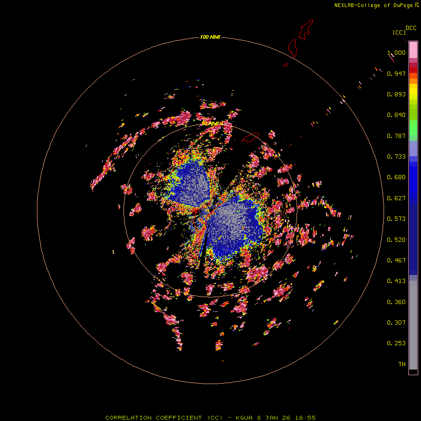Click the 100 NMI range ring label
This screenshot has width=421, height=421.
(210, 37)
